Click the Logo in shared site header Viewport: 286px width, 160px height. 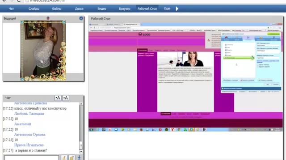pos(144,34)
